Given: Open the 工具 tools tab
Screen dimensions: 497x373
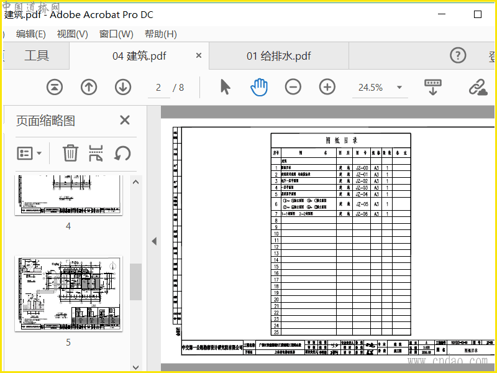Looking at the screenshot, I should pyautogui.click(x=37, y=55).
